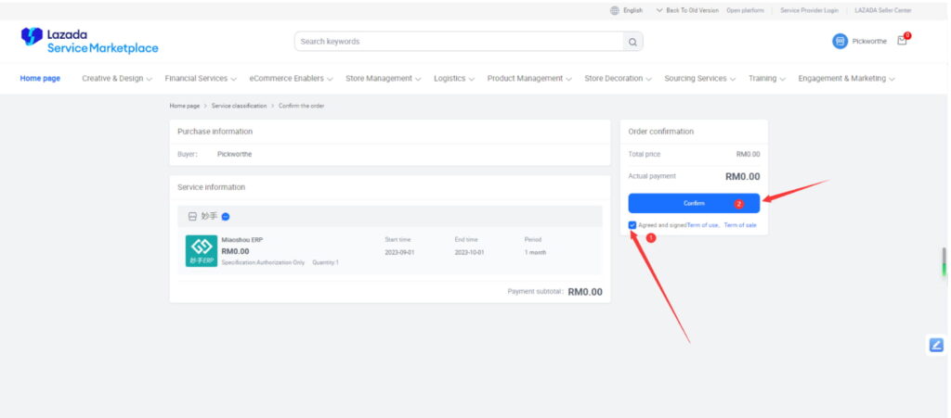Click the End time value 2023-10-01
This screenshot has width=951, height=418.
[469, 253]
